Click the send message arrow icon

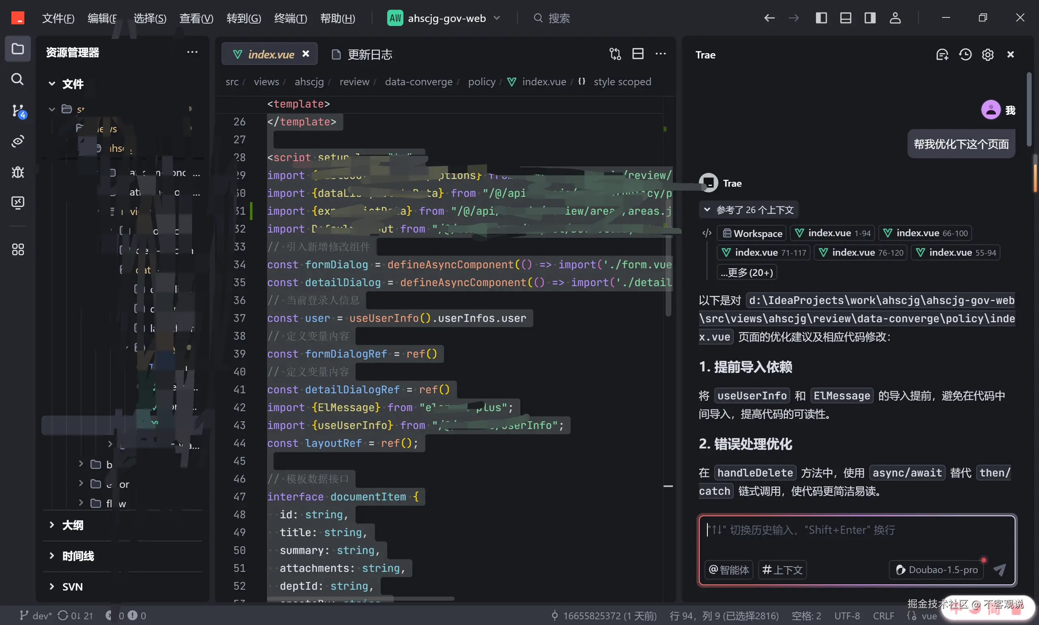point(999,569)
